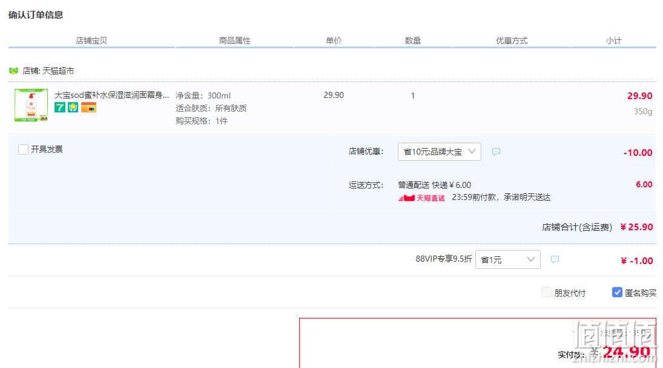Click the note icon beside 省1元 dropdown
663x368 pixels.
[555, 259]
